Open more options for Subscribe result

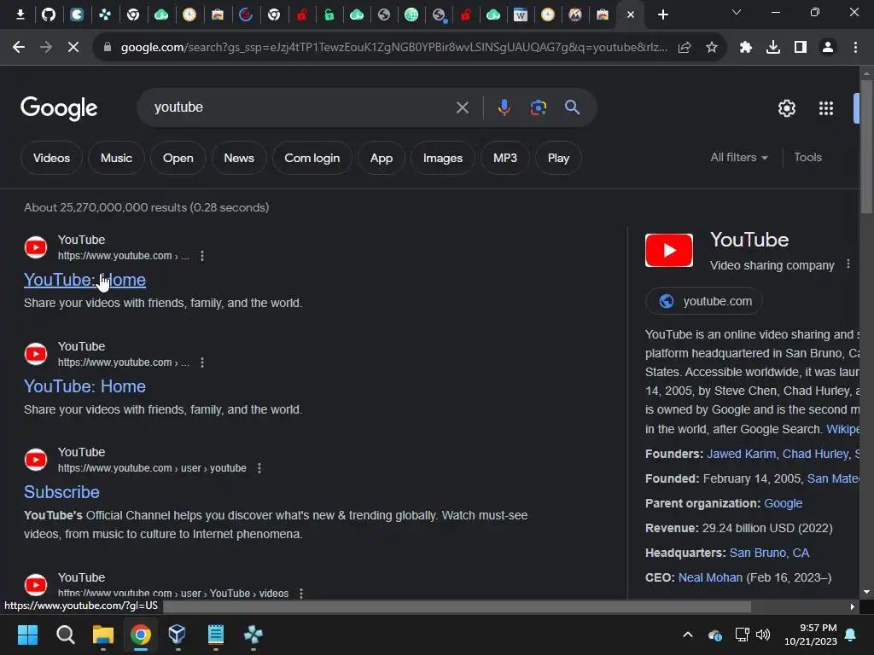259,468
